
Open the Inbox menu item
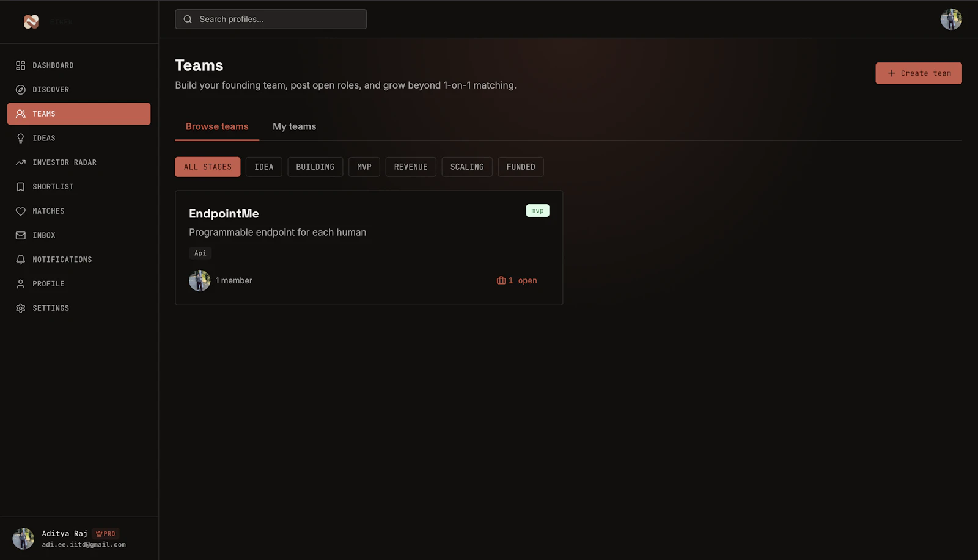tap(79, 235)
